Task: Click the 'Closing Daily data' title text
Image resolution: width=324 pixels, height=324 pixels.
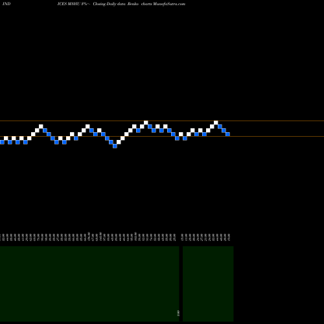Action: pyautogui.click(x=109, y=4)
